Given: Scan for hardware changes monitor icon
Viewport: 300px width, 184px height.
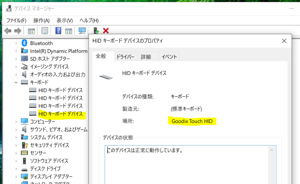Looking at the screenshot, I should pyautogui.click(x=82, y=31).
